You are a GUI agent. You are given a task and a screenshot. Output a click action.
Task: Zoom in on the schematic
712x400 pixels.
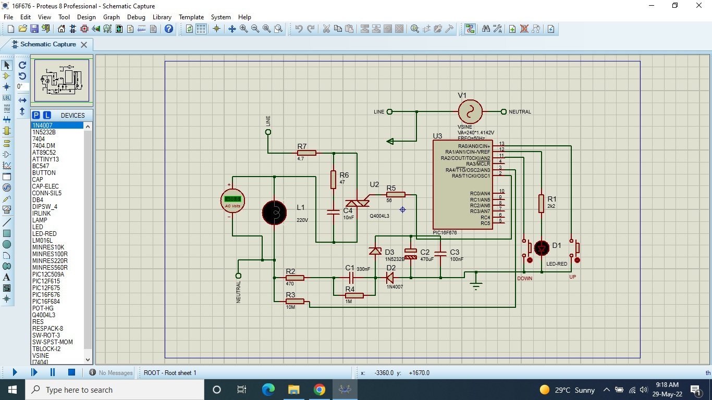[243, 29]
